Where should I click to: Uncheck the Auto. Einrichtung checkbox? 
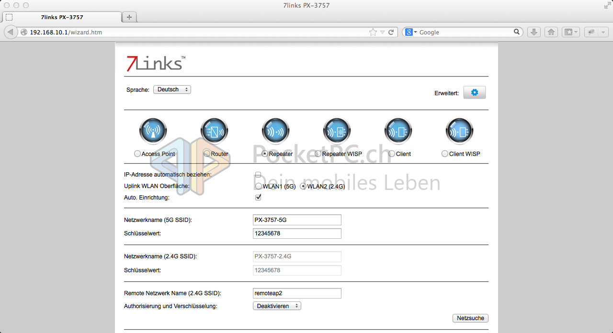pyautogui.click(x=258, y=197)
